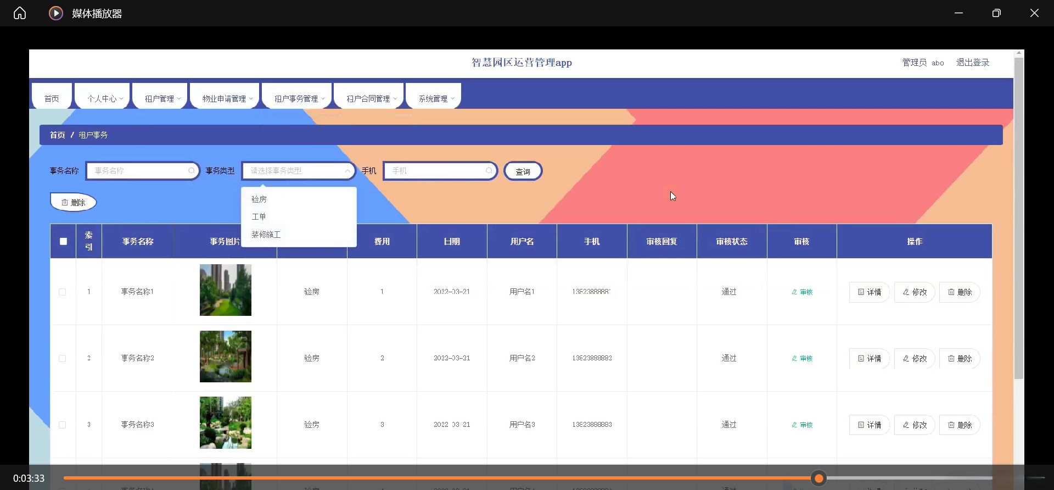Click 用户名3 cell
This screenshot has width=1054, height=490.
click(522, 425)
